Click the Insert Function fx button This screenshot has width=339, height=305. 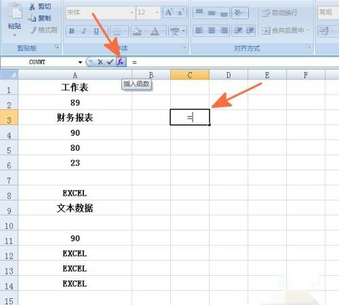point(121,62)
